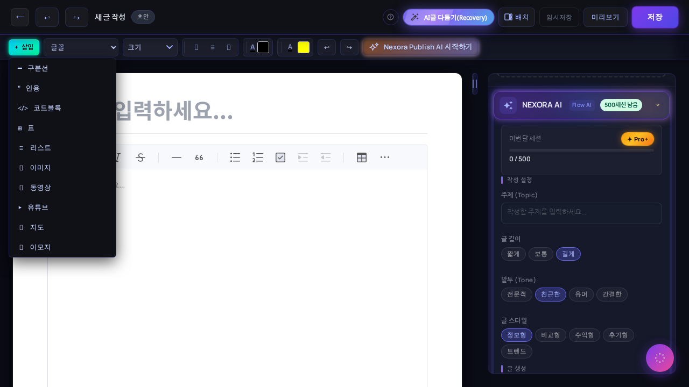The image size is (689, 387).
Task: Click the header undo arrow beside the page title
Action: (x=47, y=17)
